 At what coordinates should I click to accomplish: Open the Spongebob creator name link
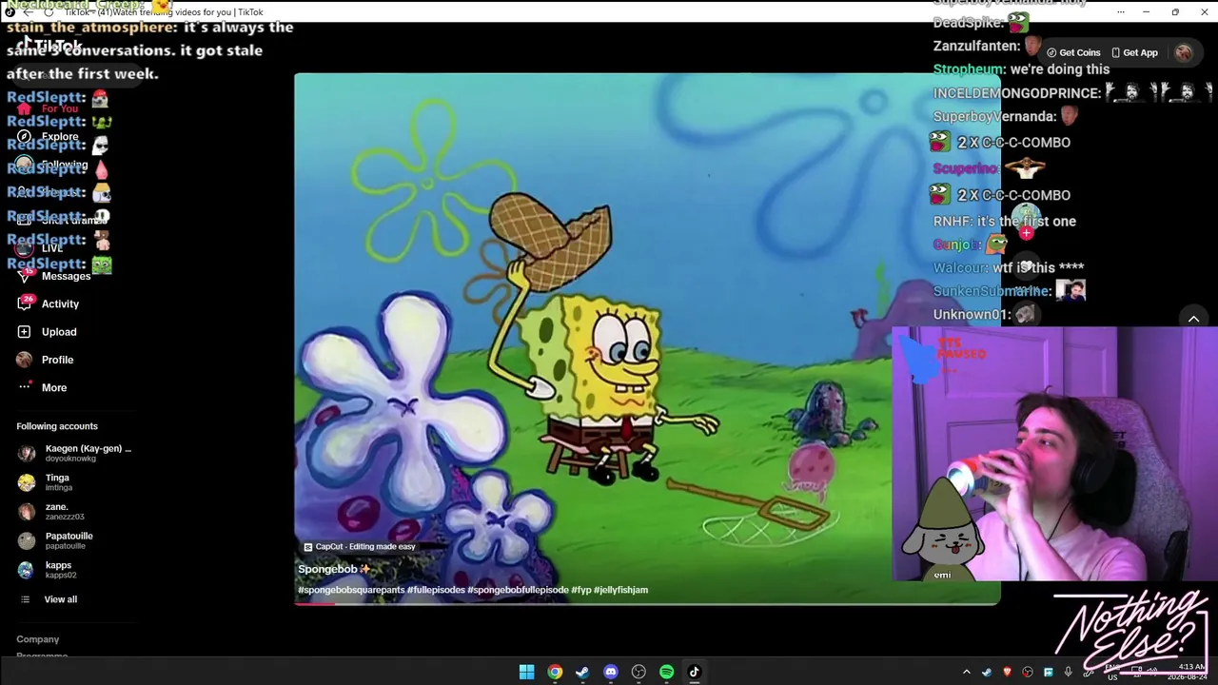(x=327, y=569)
